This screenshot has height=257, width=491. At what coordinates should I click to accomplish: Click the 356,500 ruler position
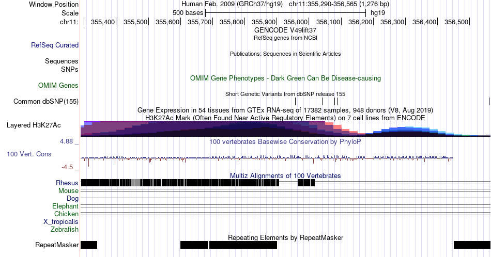456,22
